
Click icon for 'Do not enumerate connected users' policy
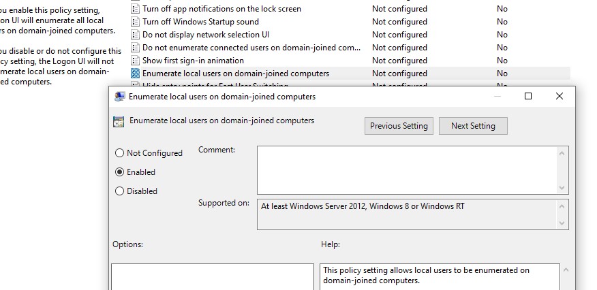[x=135, y=48]
